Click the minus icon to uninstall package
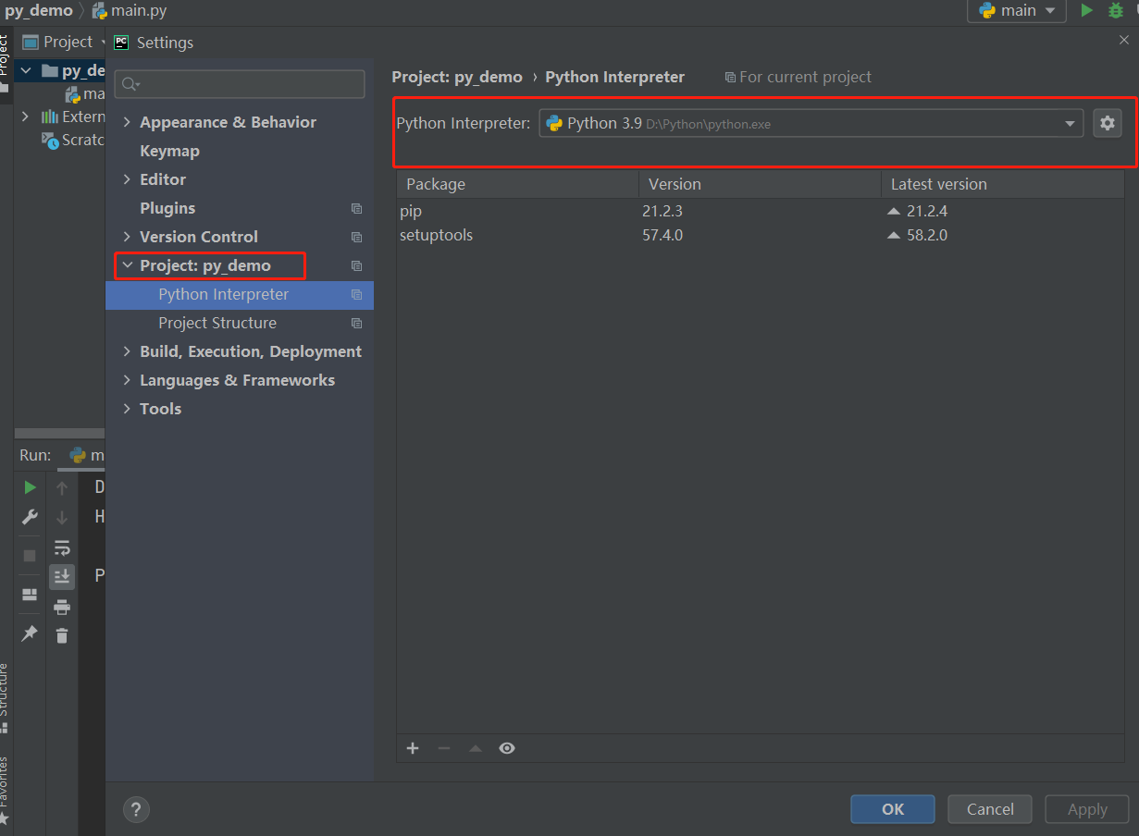The height and width of the screenshot is (836, 1139). tap(444, 748)
